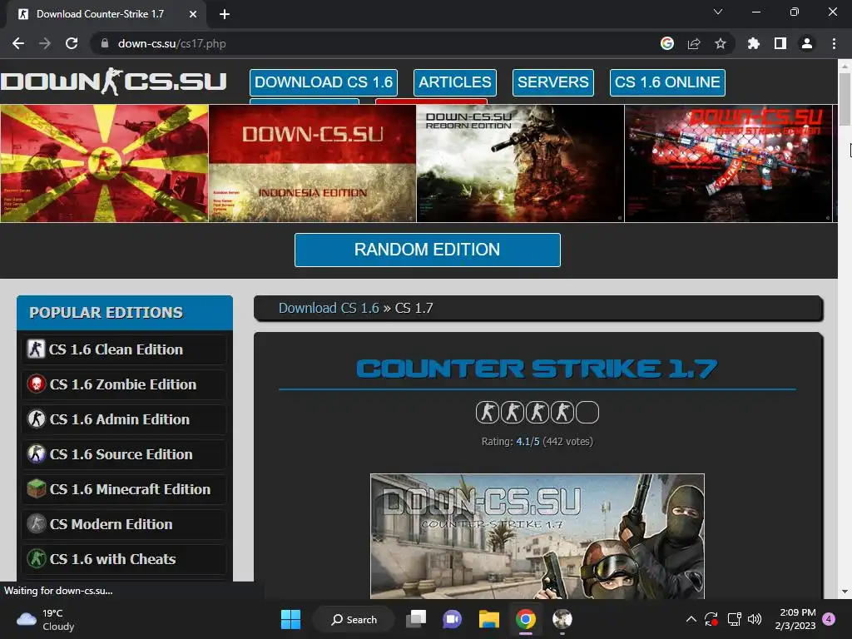Open Windows Start menu
Screen dimensions: 852x639
pyautogui.click(x=290, y=619)
